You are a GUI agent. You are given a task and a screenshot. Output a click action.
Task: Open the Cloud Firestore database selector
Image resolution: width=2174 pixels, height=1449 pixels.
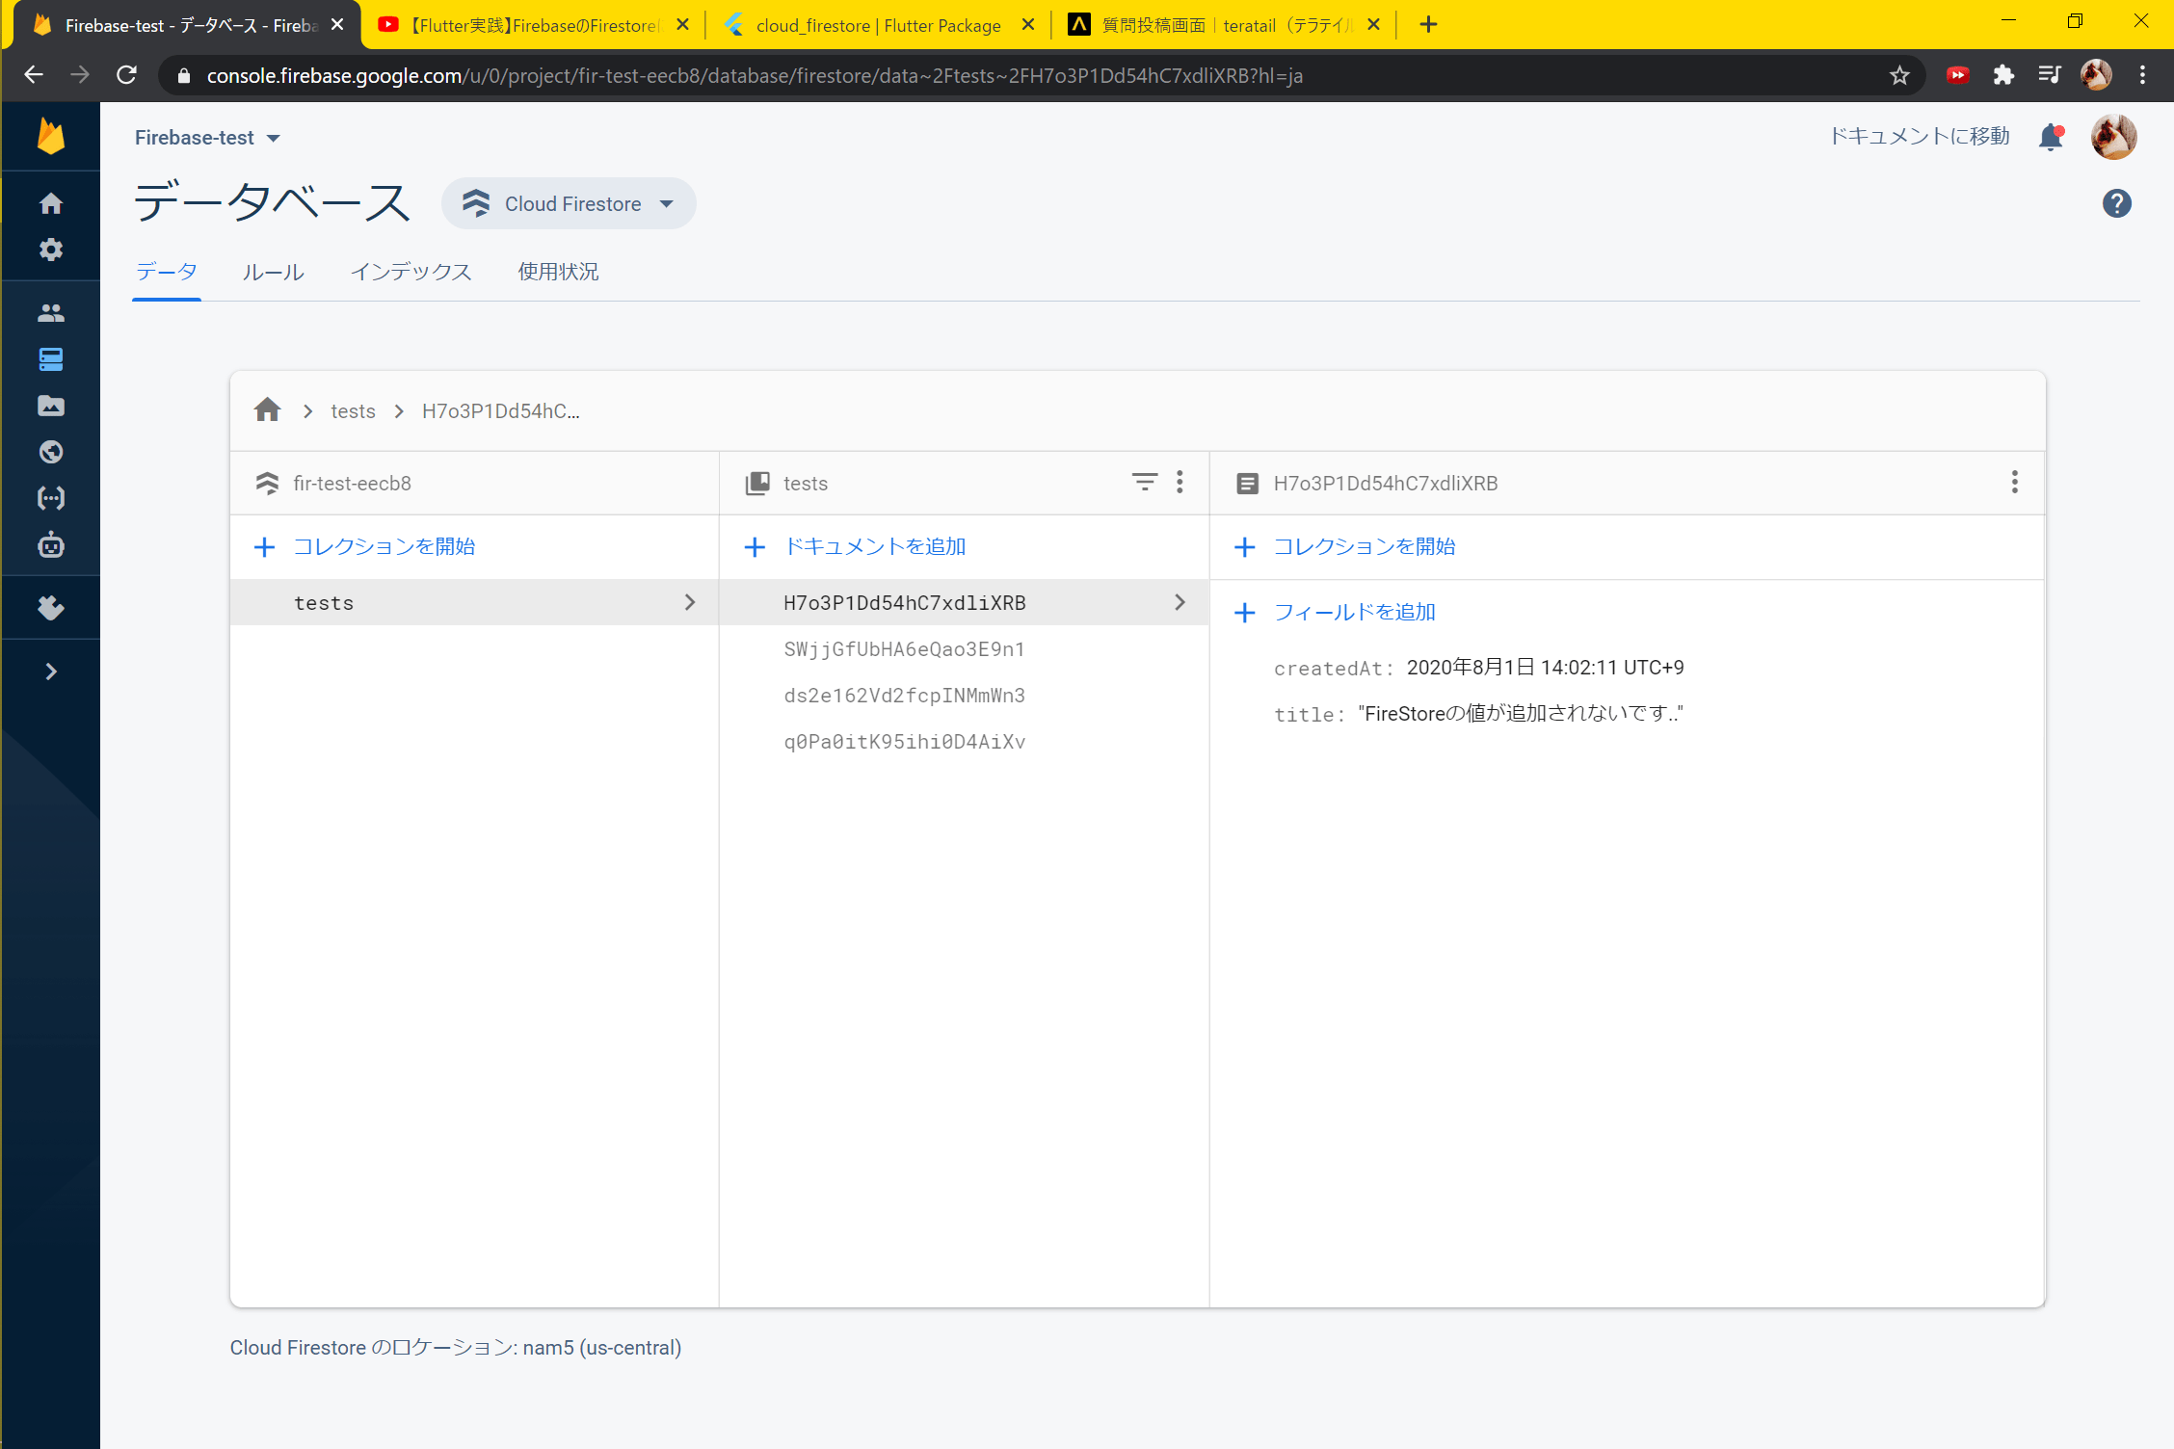point(569,203)
